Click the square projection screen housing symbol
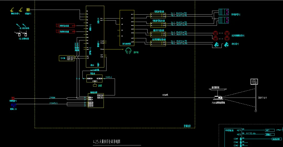The image size is (283, 147). point(254,82)
